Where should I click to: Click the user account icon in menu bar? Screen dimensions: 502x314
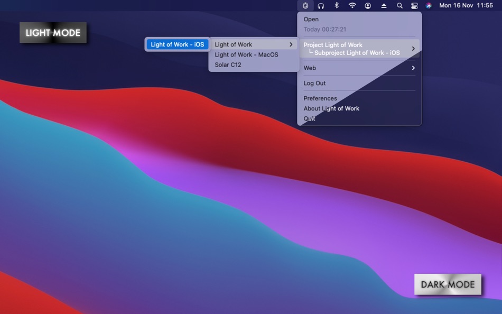368,5
